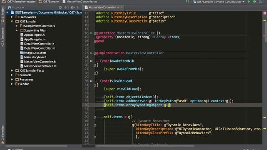Run the iOS7Sampler configuration

(249, 2)
